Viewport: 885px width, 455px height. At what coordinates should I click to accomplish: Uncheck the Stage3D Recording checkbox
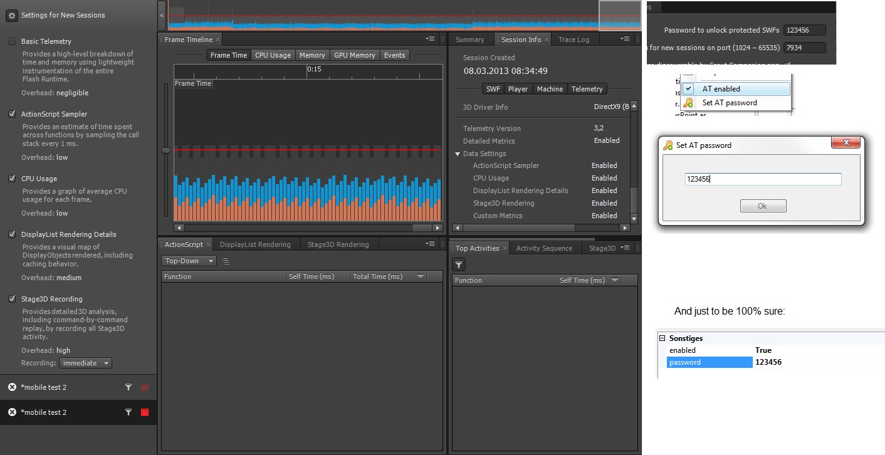[12, 299]
